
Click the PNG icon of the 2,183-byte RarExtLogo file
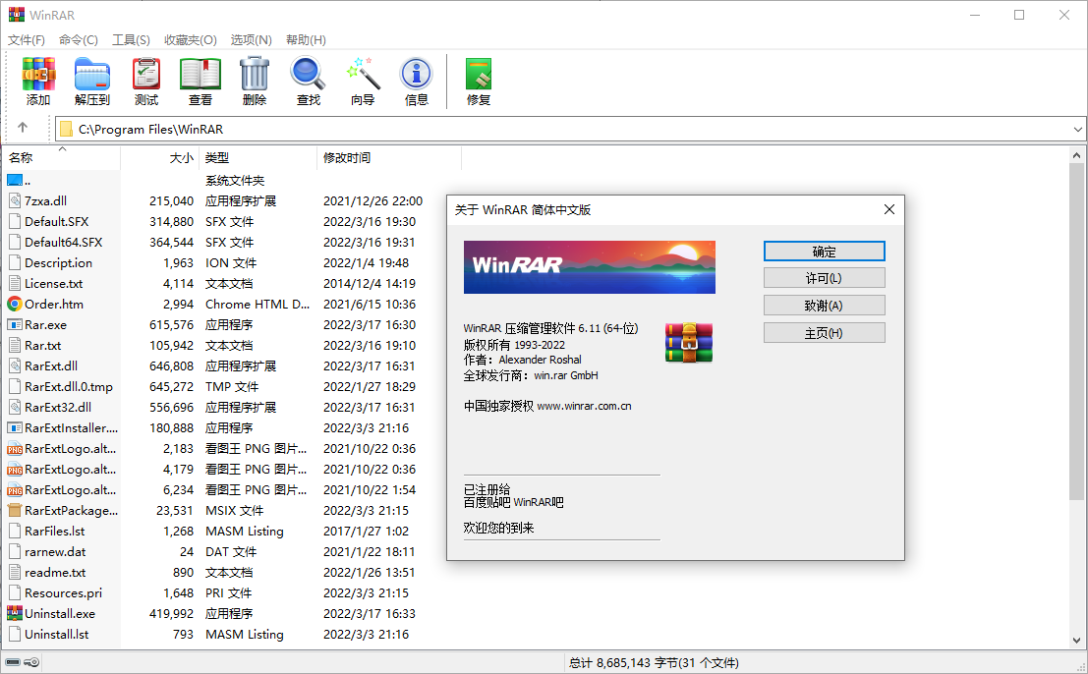(x=15, y=449)
